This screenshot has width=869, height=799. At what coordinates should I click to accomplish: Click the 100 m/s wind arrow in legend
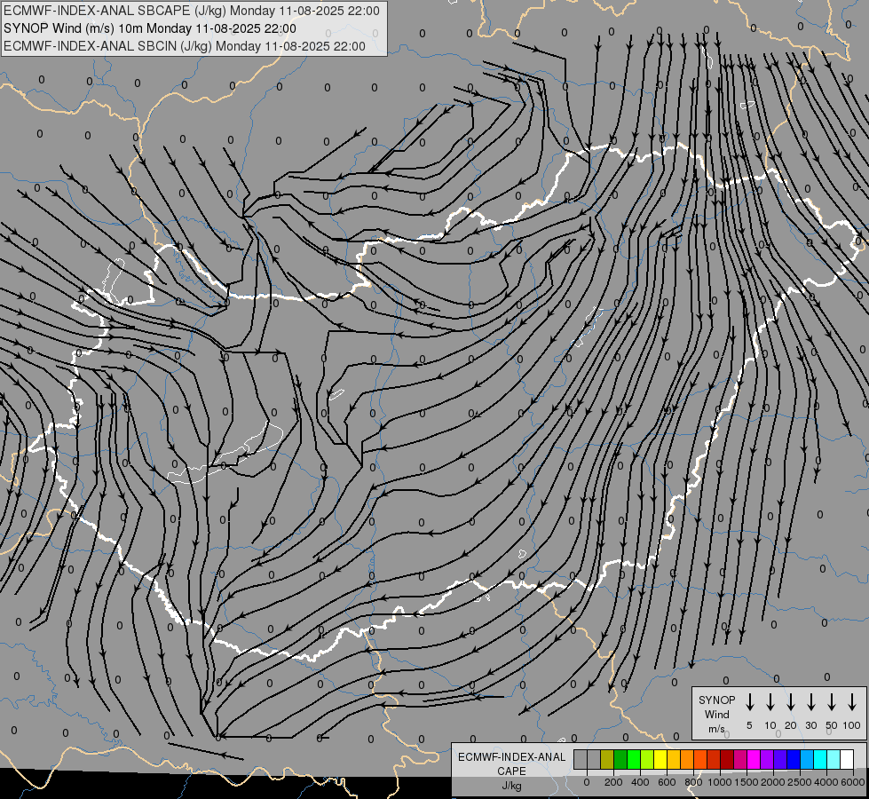[852, 702]
